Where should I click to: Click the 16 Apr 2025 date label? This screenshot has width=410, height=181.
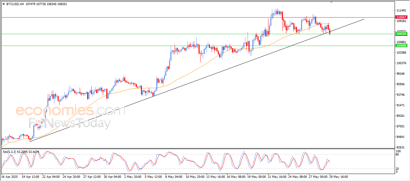pos(9,177)
